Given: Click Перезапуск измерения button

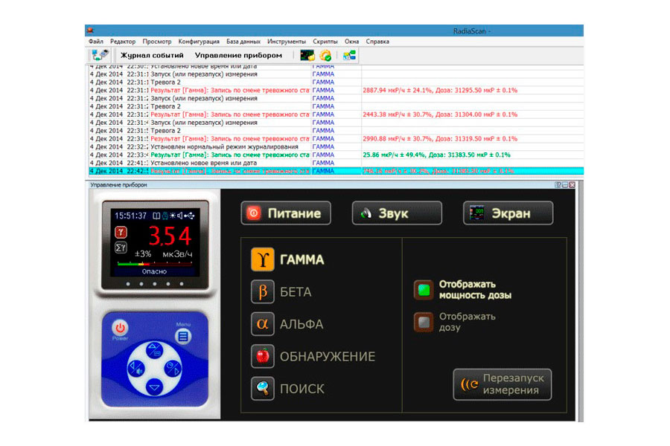Looking at the screenshot, I should click(502, 384).
